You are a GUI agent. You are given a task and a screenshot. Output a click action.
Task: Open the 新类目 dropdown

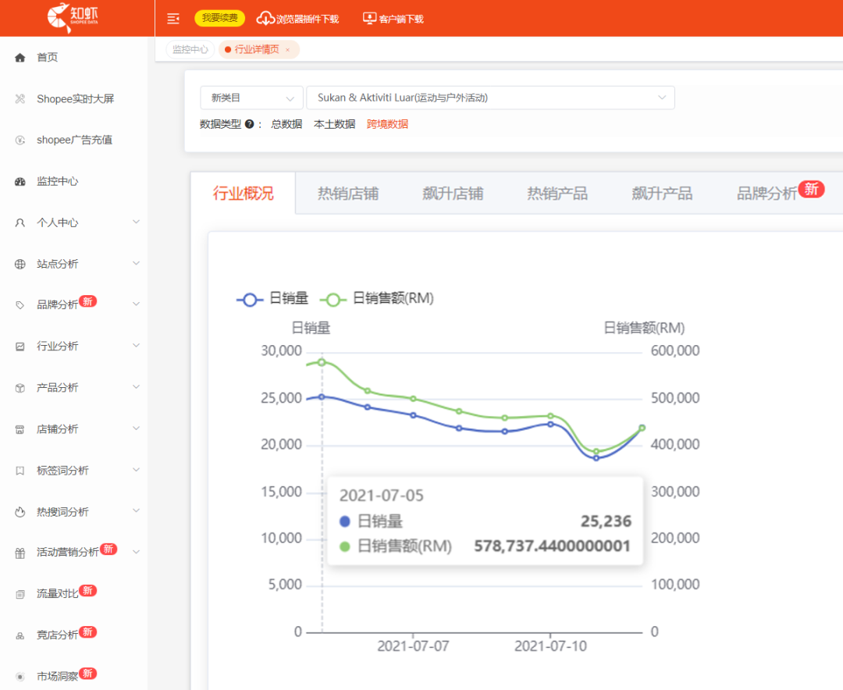click(x=251, y=97)
